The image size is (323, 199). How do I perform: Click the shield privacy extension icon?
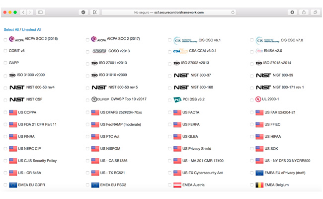pos(83,12)
